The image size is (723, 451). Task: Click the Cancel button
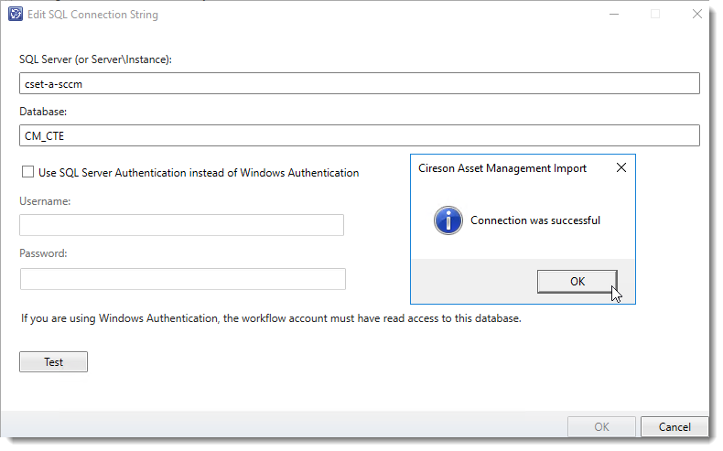click(674, 427)
